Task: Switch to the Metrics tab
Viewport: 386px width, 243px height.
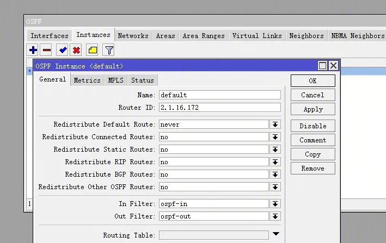Action: point(87,80)
